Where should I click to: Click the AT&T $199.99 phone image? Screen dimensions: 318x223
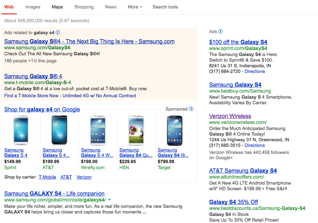58,130
